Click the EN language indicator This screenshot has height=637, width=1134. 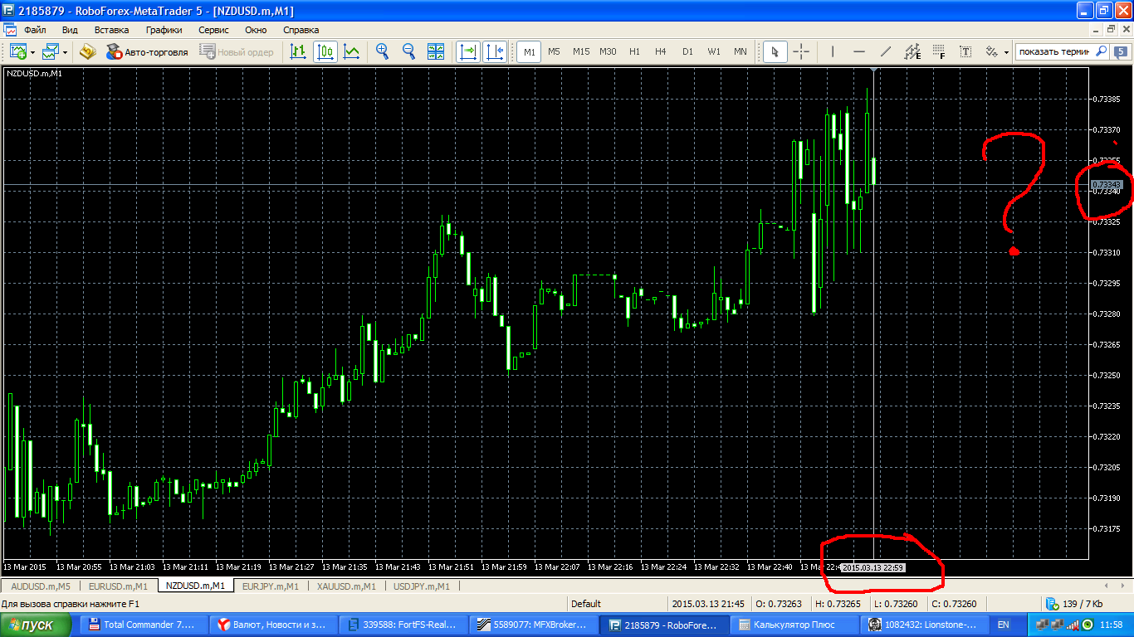tap(1004, 625)
